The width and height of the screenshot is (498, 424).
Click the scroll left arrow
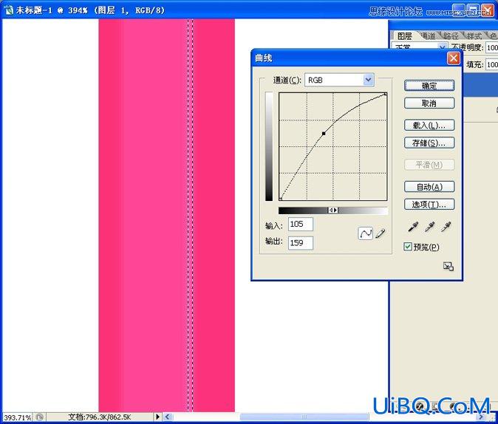(x=168, y=417)
